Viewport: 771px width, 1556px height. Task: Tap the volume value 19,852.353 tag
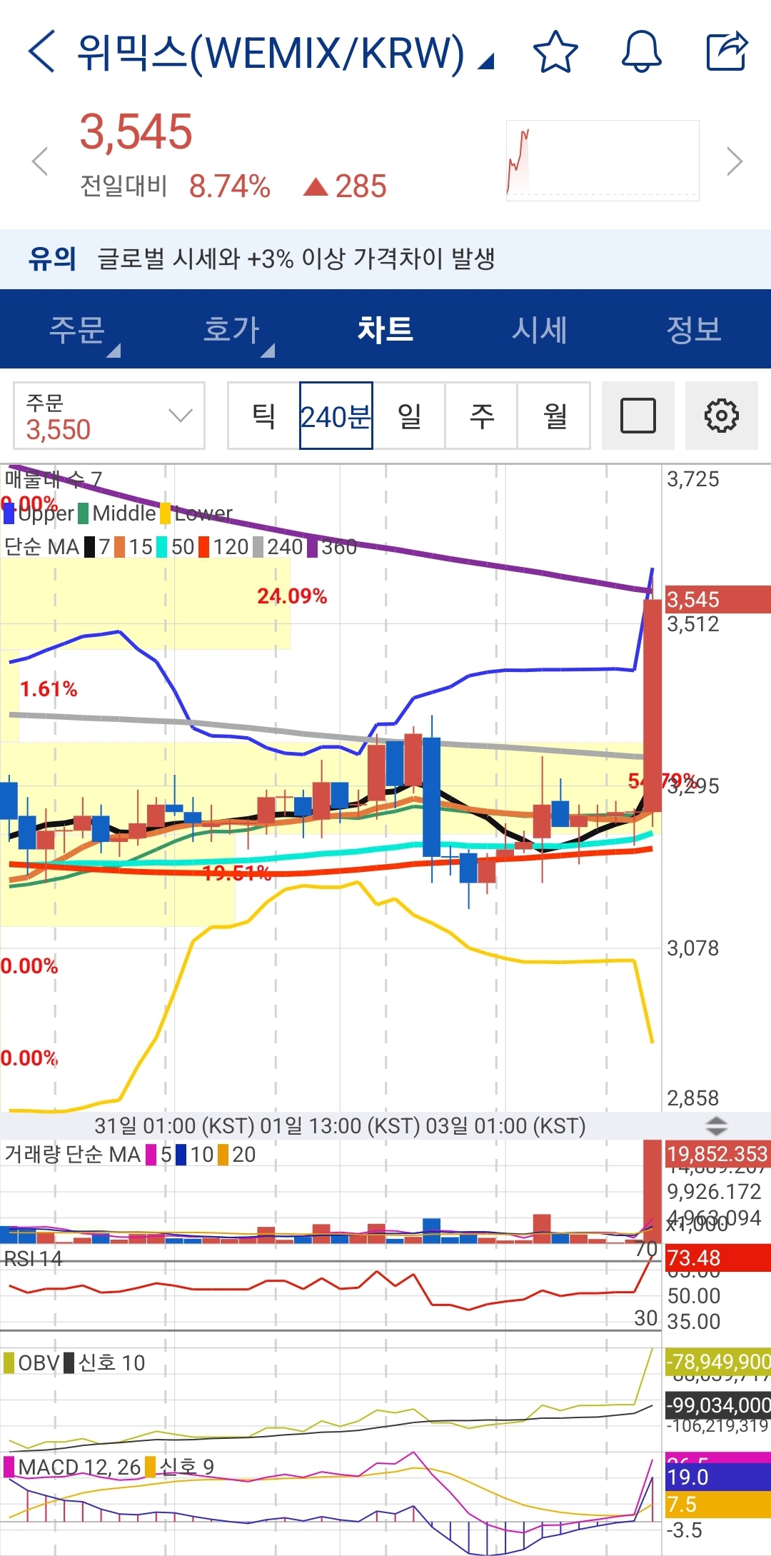tap(717, 1153)
